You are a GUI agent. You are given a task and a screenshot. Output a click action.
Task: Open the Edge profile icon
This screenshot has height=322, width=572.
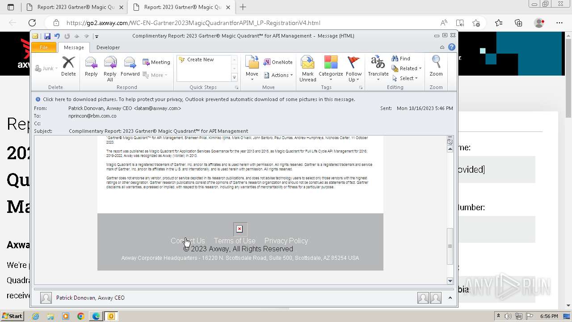539,23
